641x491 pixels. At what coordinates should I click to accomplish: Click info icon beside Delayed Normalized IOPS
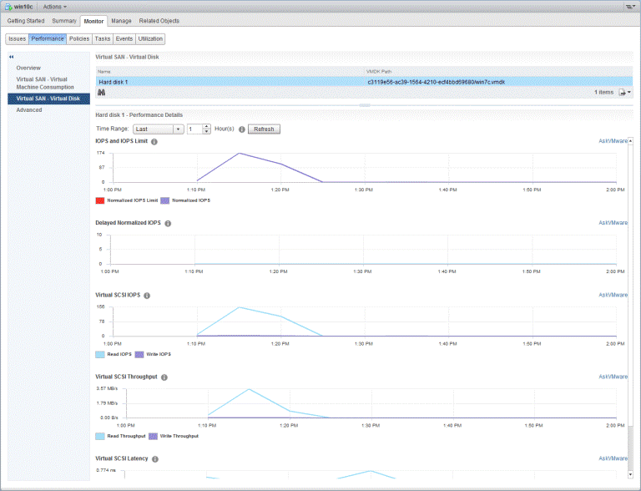pyautogui.click(x=168, y=224)
